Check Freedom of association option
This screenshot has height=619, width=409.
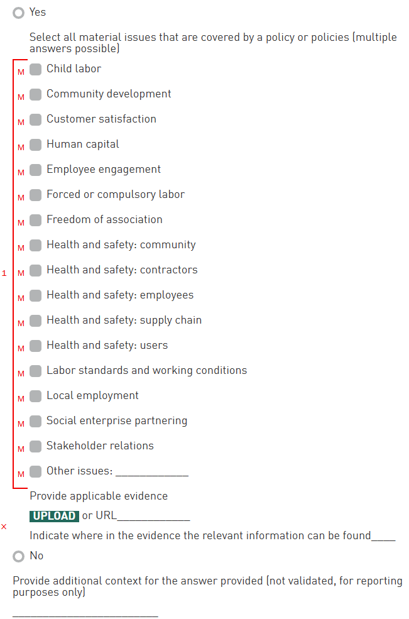click(36, 220)
